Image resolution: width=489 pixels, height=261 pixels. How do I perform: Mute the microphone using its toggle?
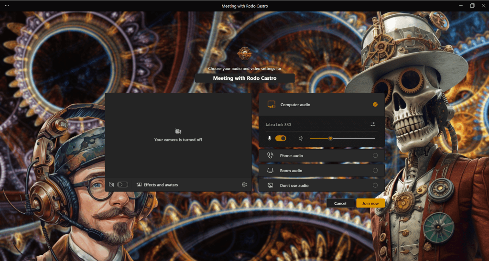click(281, 138)
